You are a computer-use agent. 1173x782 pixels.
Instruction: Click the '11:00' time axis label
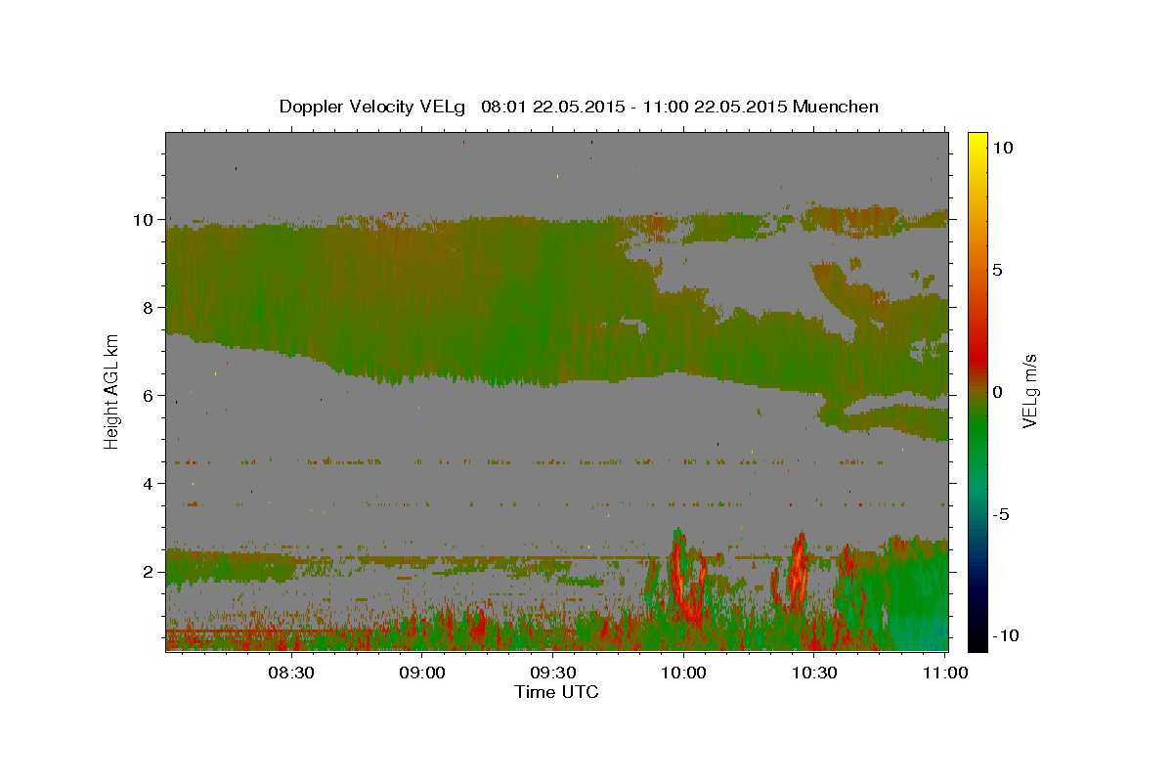click(x=945, y=673)
